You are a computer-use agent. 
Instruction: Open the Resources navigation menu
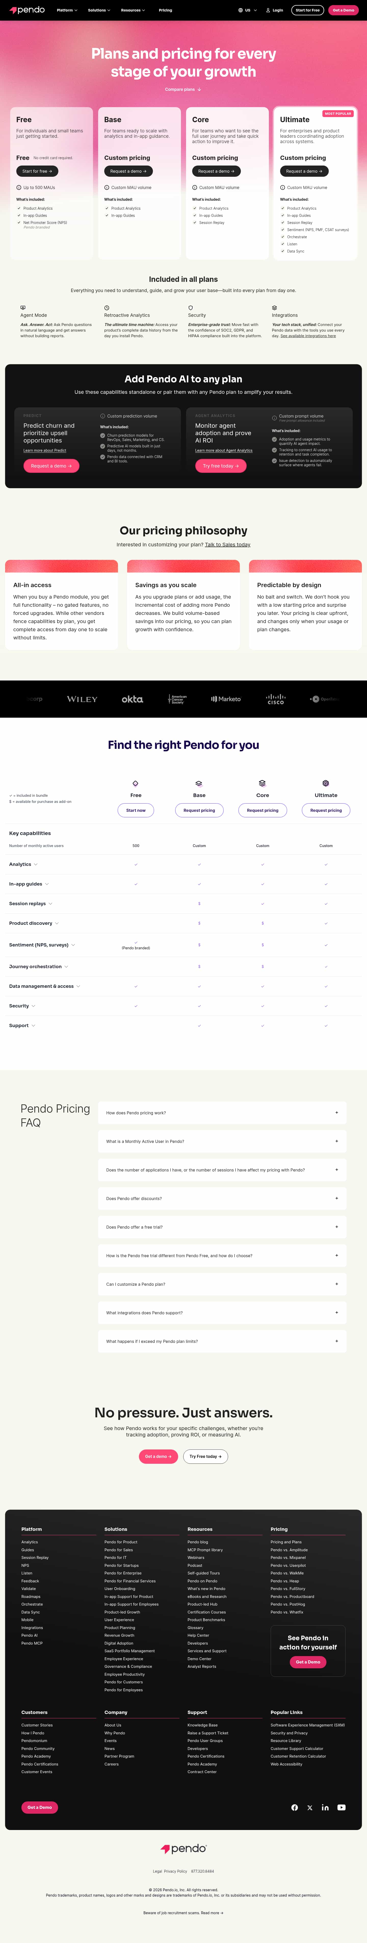pos(133,10)
